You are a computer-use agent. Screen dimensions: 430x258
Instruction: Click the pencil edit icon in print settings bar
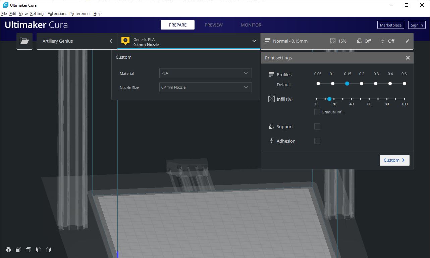pyautogui.click(x=408, y=41)
